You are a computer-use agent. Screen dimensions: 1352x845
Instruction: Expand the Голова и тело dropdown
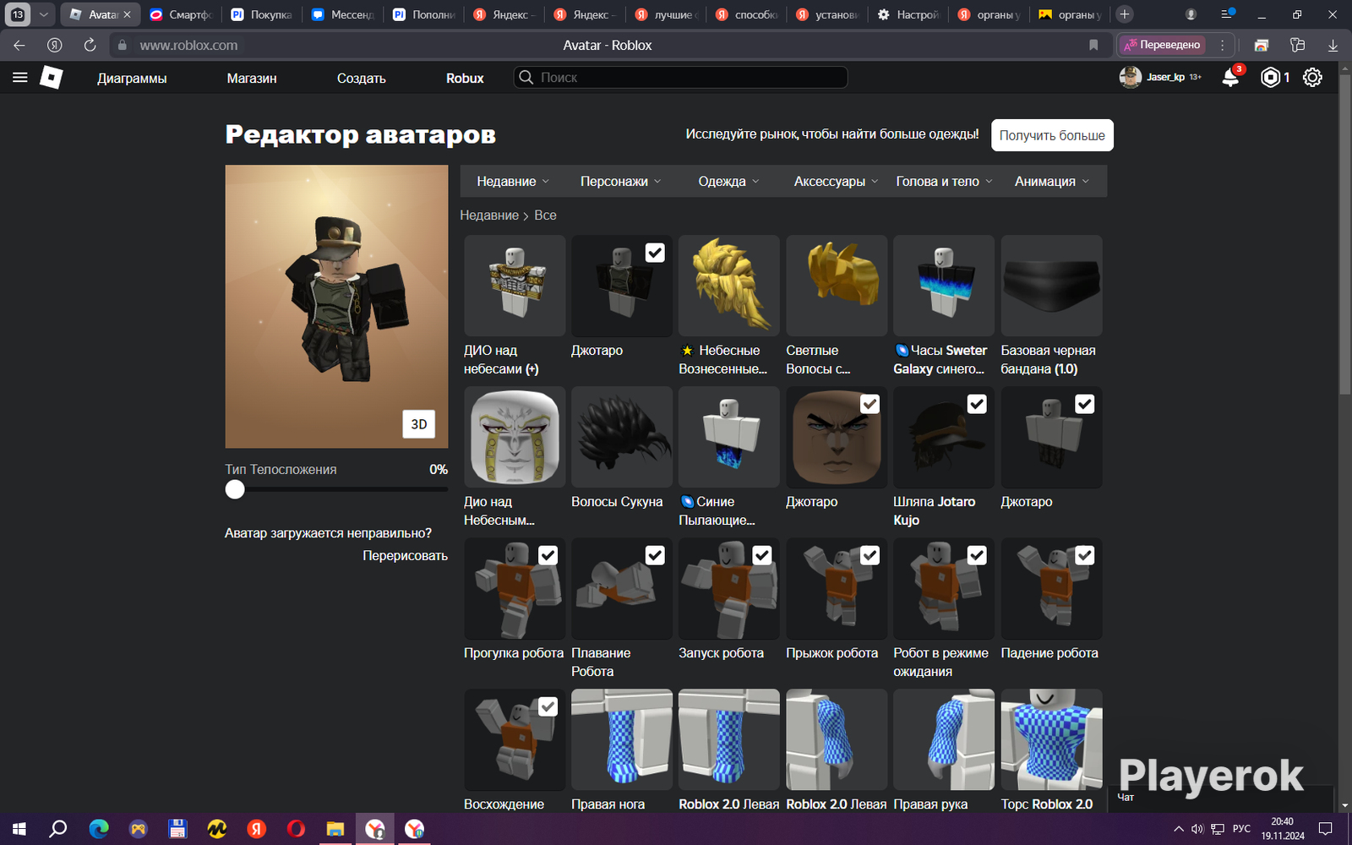(944, 182)
